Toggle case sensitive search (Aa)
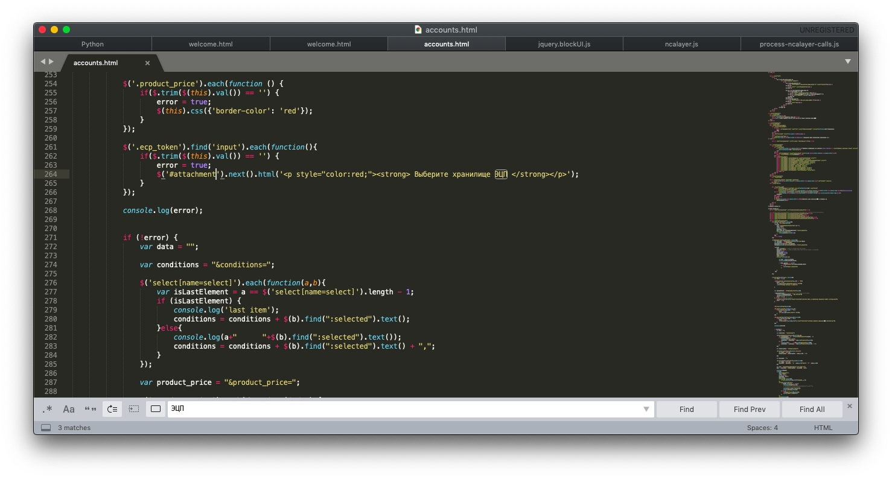Image resolution: width=892 pixels, height=479 pixels. [69, 409]
